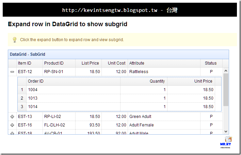
Task: Click the Attribute column header
Action: 136,63
